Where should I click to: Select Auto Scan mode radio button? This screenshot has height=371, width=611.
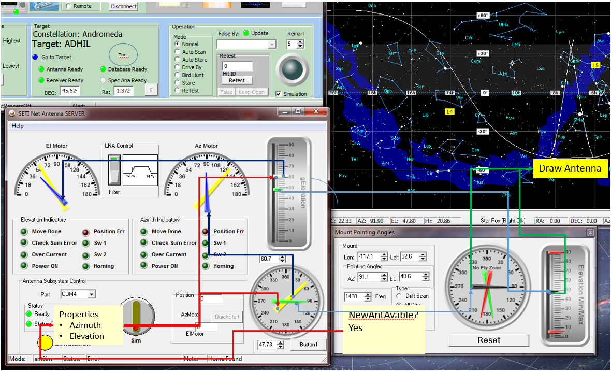178,52
